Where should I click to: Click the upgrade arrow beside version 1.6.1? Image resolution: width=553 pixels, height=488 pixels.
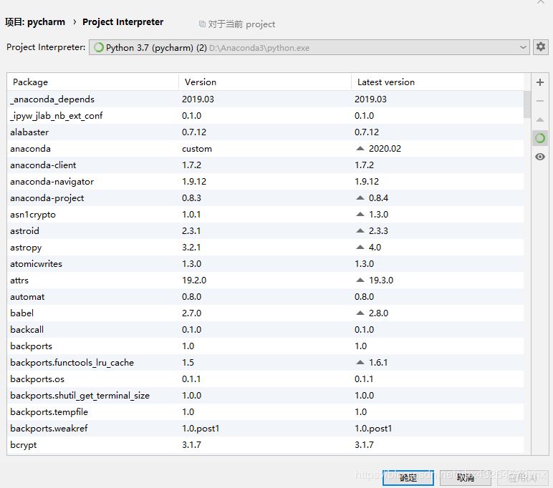(x=360, y=362)
